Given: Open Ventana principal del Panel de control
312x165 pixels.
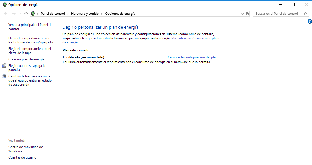Looking at the screenshot, I should click(x=30, y=27).
